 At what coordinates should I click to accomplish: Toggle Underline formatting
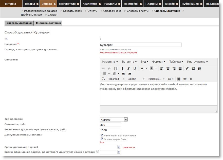(x=135, y=69)
